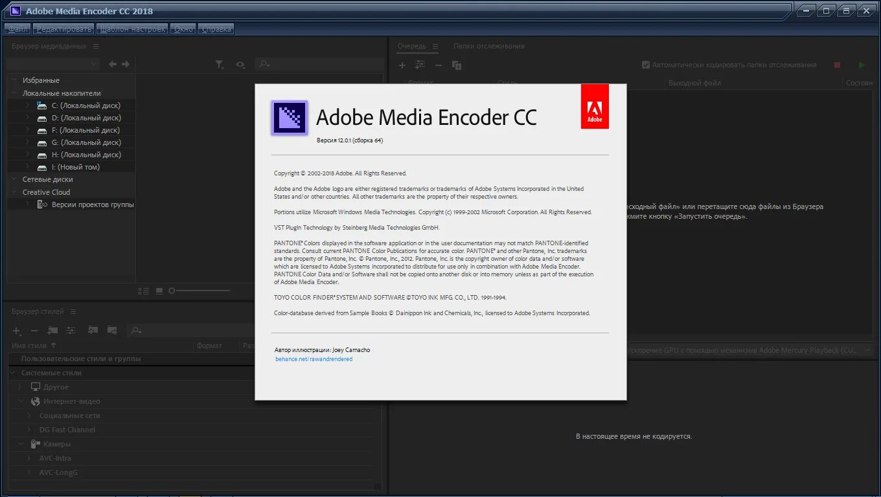Open the Media Browser panel menu icon
Viewport: 881px width, 497px height.
pyautogui.click(x=96, y=46)
